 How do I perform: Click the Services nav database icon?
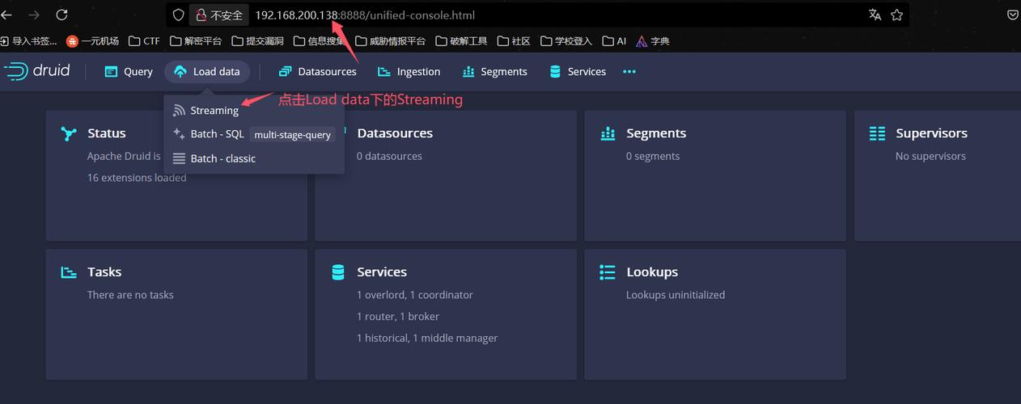click(x=555, y=71)
